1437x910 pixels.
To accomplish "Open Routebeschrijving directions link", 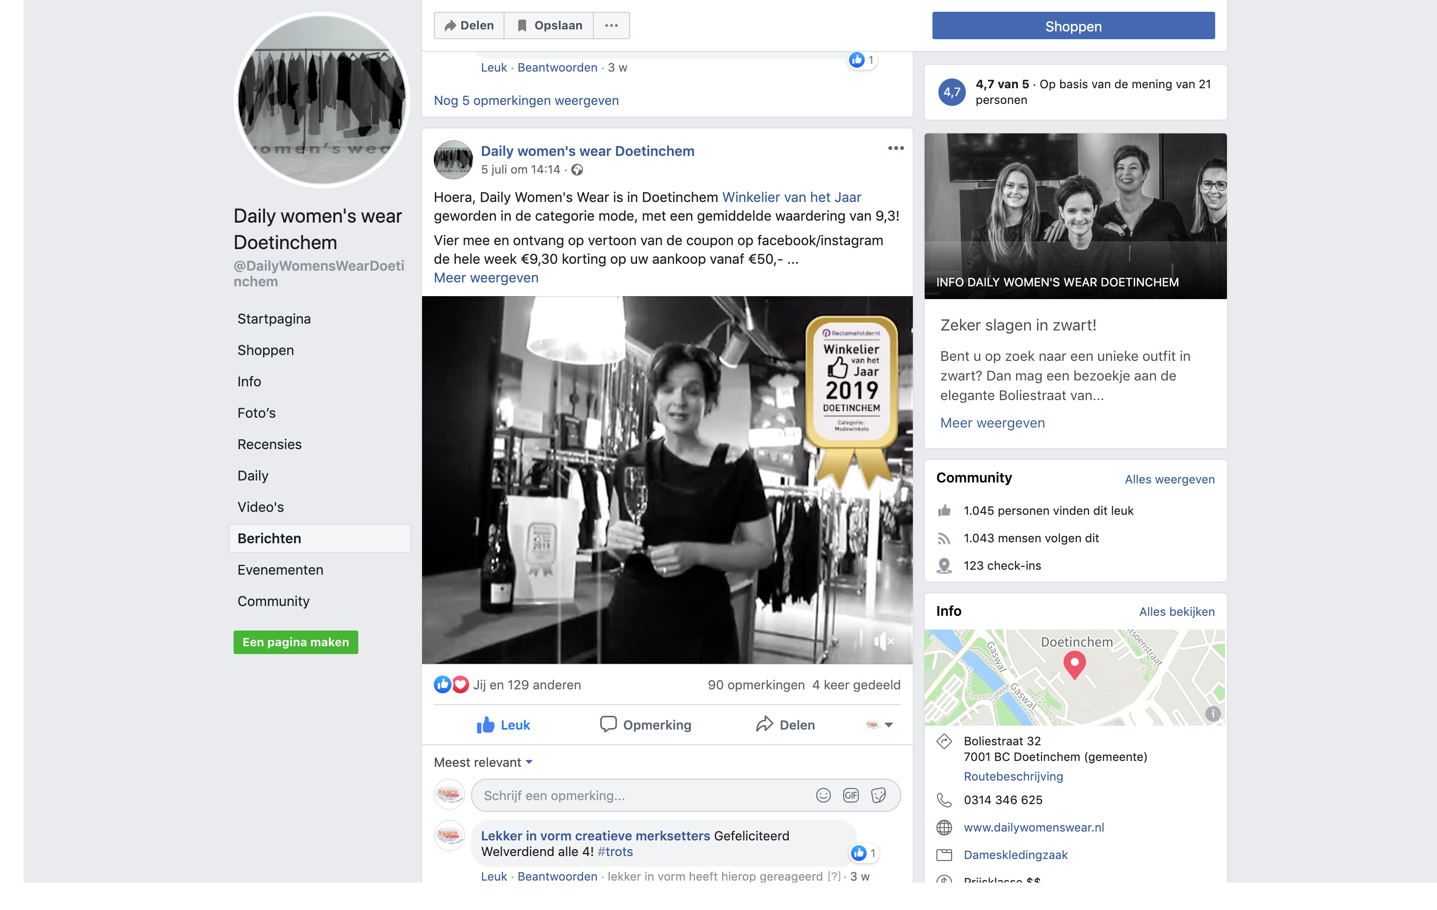I will coord(1012,777).
